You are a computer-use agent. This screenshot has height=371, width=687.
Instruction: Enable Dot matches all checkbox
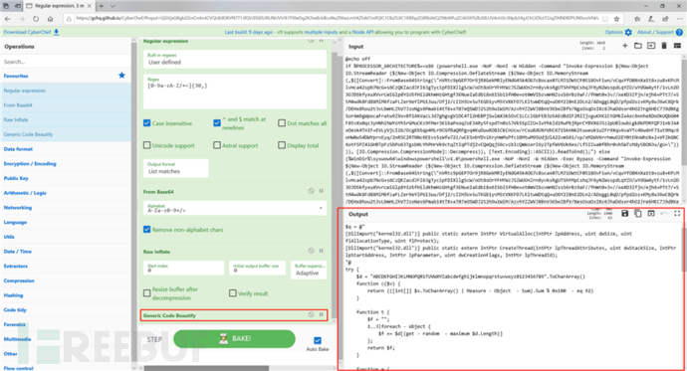(x=282, y=123)
